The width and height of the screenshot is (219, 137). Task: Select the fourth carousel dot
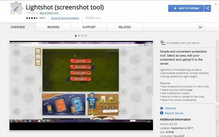click(86, 36)
